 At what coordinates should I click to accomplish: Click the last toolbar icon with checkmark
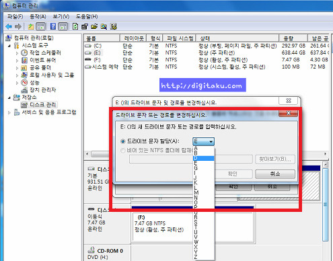point(114,27)
